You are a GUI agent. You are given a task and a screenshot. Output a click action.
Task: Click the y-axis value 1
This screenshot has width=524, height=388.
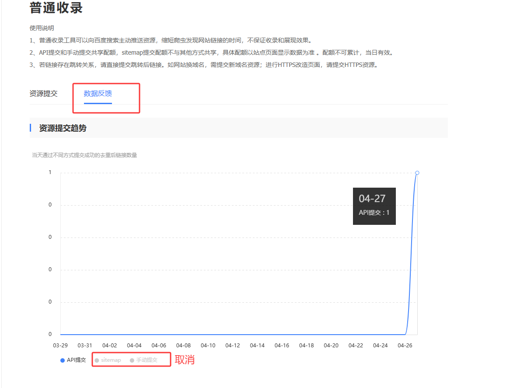50,172
